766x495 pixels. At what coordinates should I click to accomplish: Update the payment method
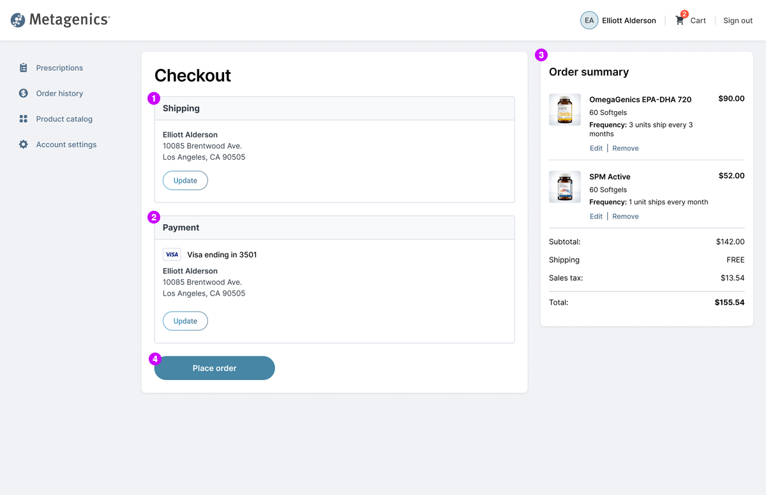(185, 321)
